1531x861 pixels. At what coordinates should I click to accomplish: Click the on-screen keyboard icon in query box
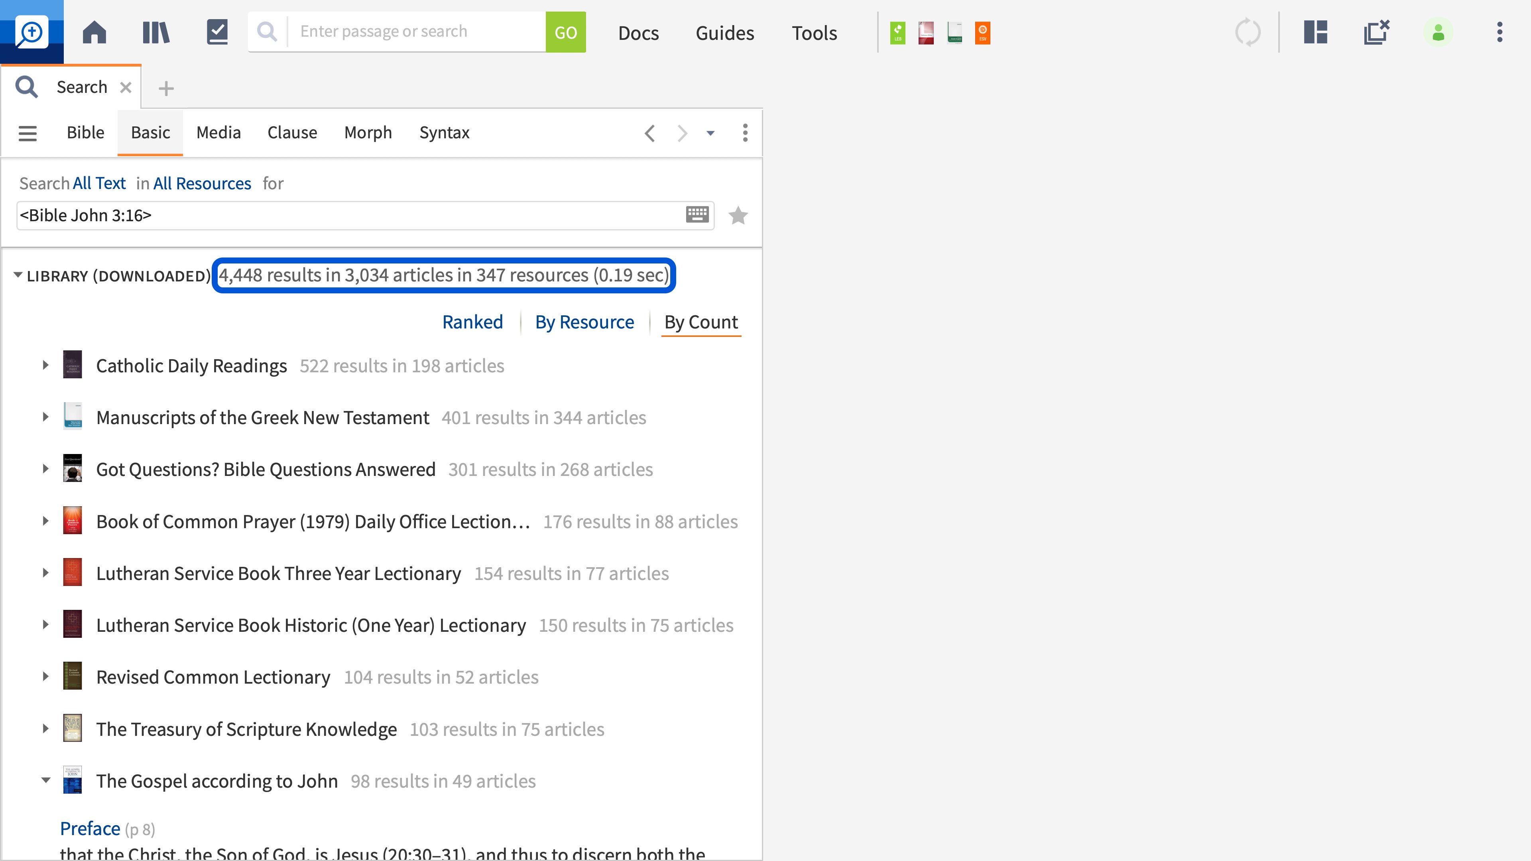697,214
